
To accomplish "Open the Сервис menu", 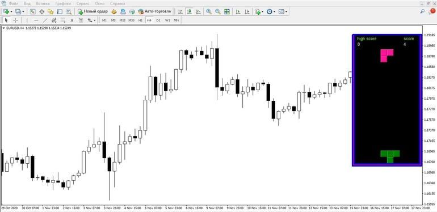I will point(83,3).
